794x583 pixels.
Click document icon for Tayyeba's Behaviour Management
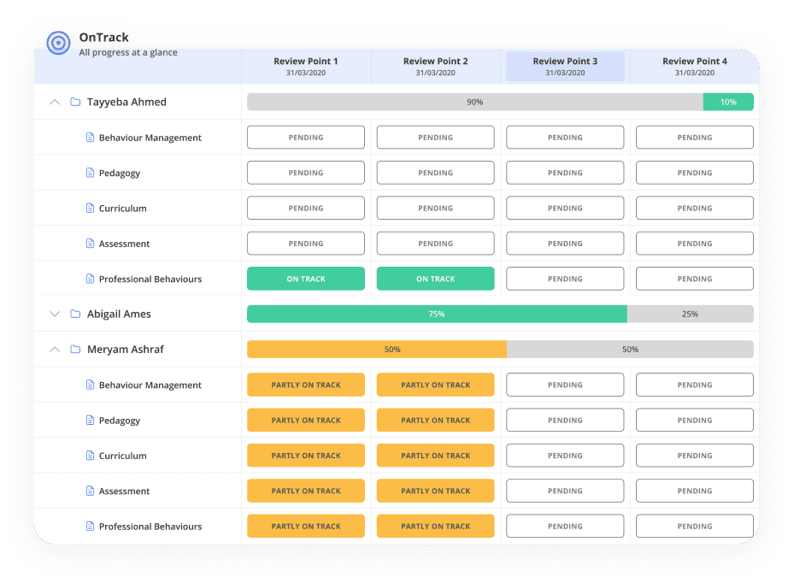point(90,138)
